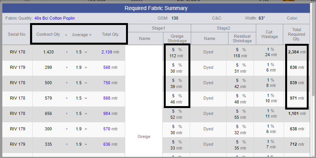Click the Stage2 header cell
The height and width of the screenshot is (158, 316).
223,28
